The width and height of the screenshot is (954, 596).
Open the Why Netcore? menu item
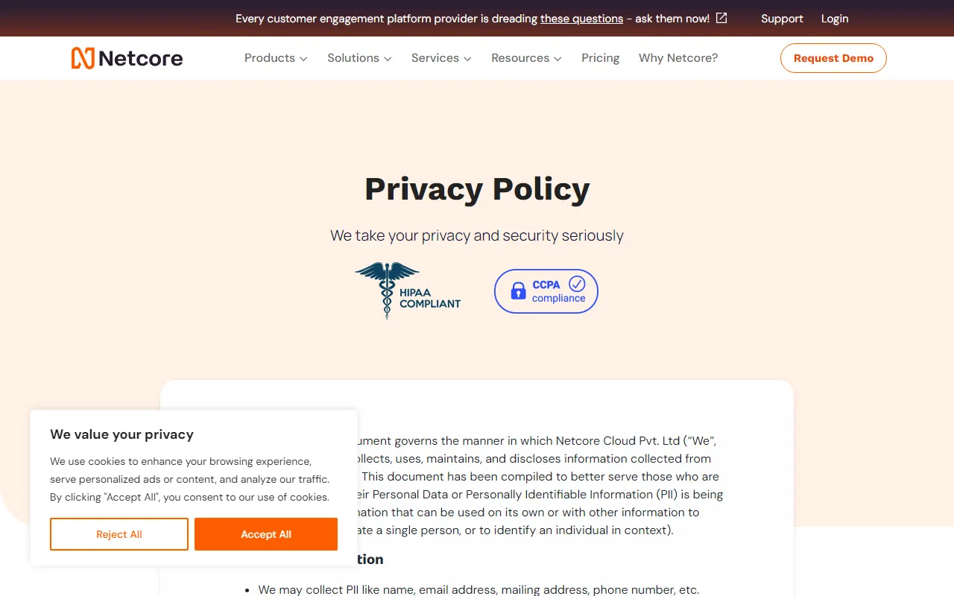pos(678,58)
